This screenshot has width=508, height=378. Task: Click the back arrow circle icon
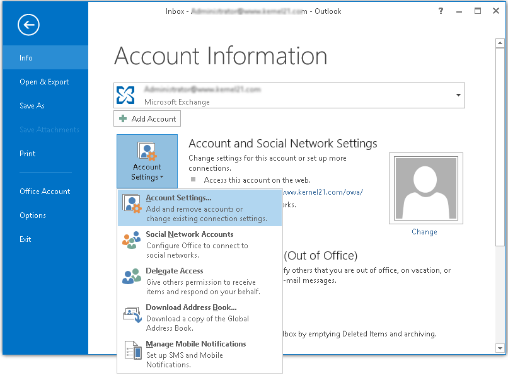coord(28,25)
